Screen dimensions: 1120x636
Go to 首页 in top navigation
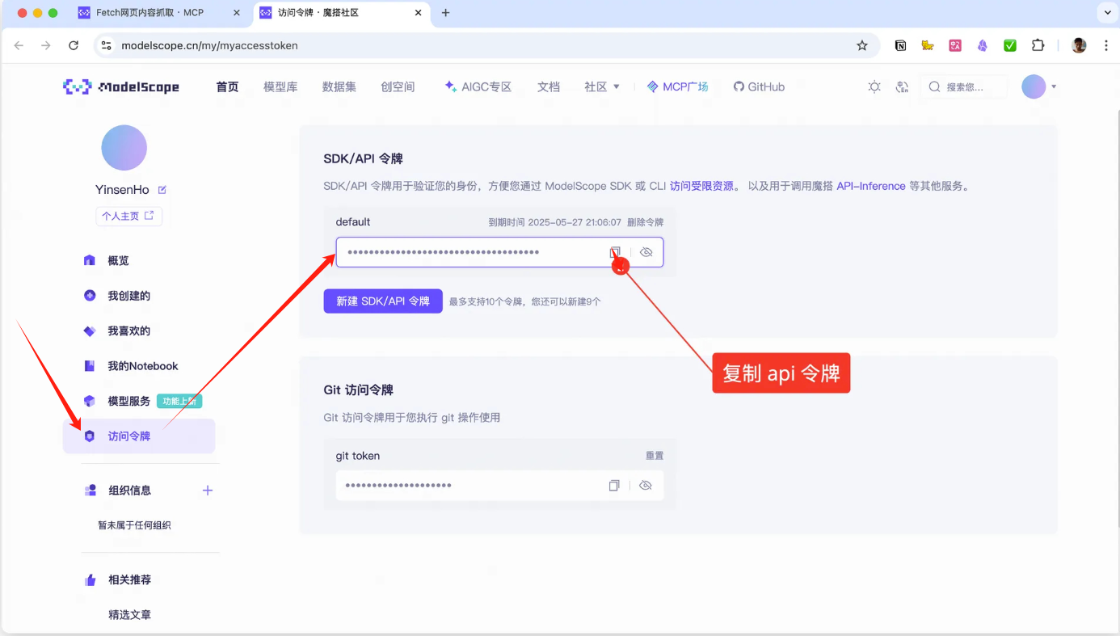[227, 86]
